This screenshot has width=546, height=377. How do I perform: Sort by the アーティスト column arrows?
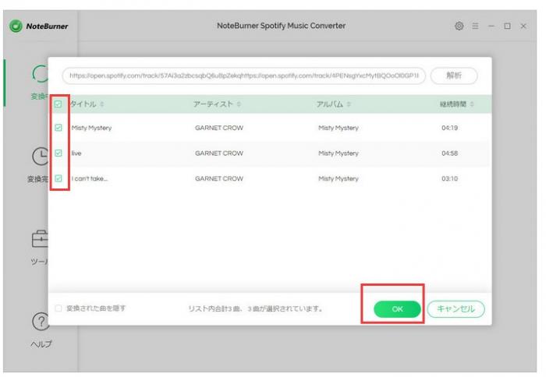pyautogui.click(x=239, y=104)
